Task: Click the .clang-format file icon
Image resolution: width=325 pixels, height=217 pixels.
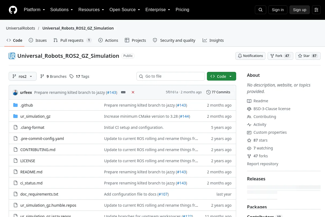Action: pos(15,127)
